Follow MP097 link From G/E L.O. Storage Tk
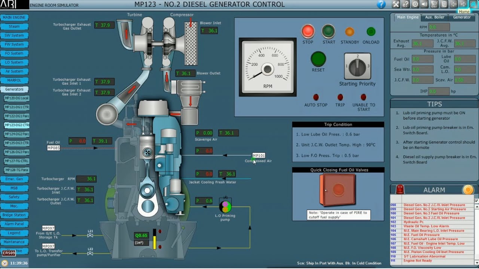Image resolution: width=479 pixels, height=269 pixels. [48, 228]
